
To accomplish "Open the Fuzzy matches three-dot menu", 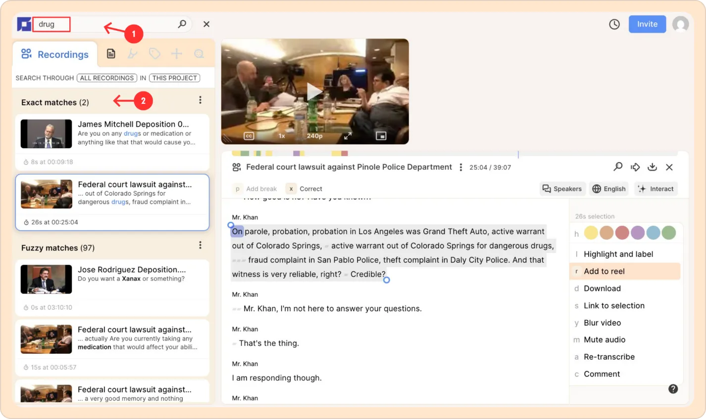I will 200,245.
